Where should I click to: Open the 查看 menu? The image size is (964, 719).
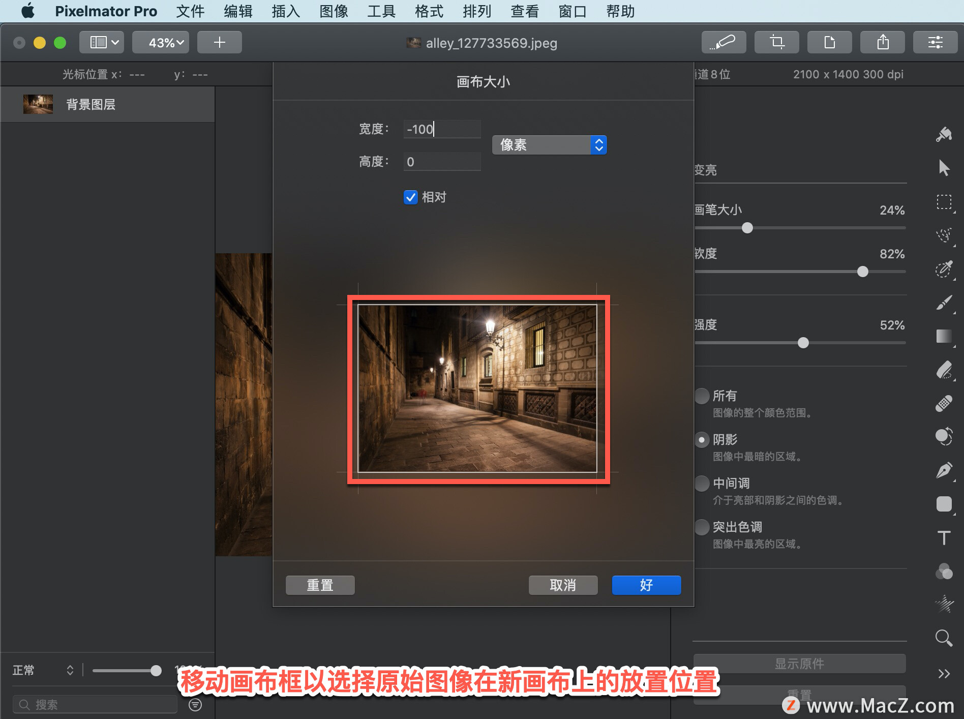pyautogui.click(x=525, y=11)
